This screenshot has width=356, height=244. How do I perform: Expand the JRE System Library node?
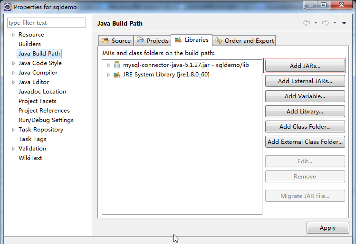[x=108, y=75]
